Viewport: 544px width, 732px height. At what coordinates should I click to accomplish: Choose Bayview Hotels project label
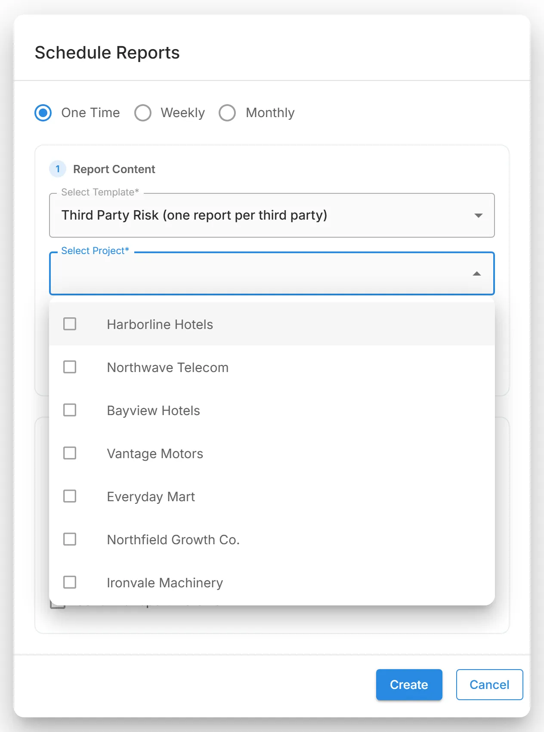154,411
